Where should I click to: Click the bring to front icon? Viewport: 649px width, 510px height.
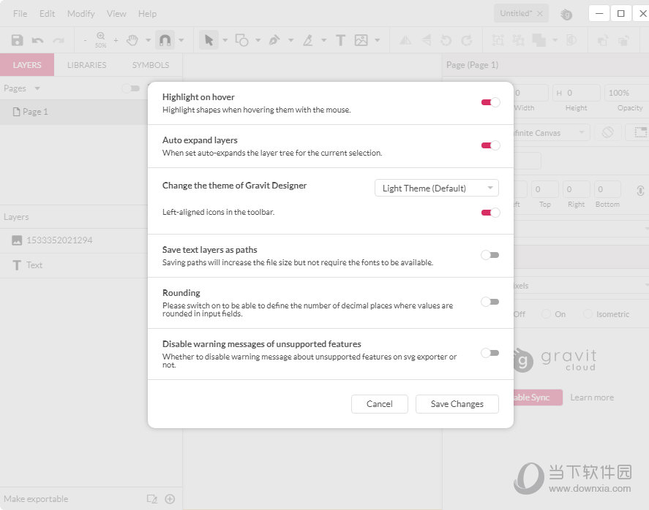(603, 40)
